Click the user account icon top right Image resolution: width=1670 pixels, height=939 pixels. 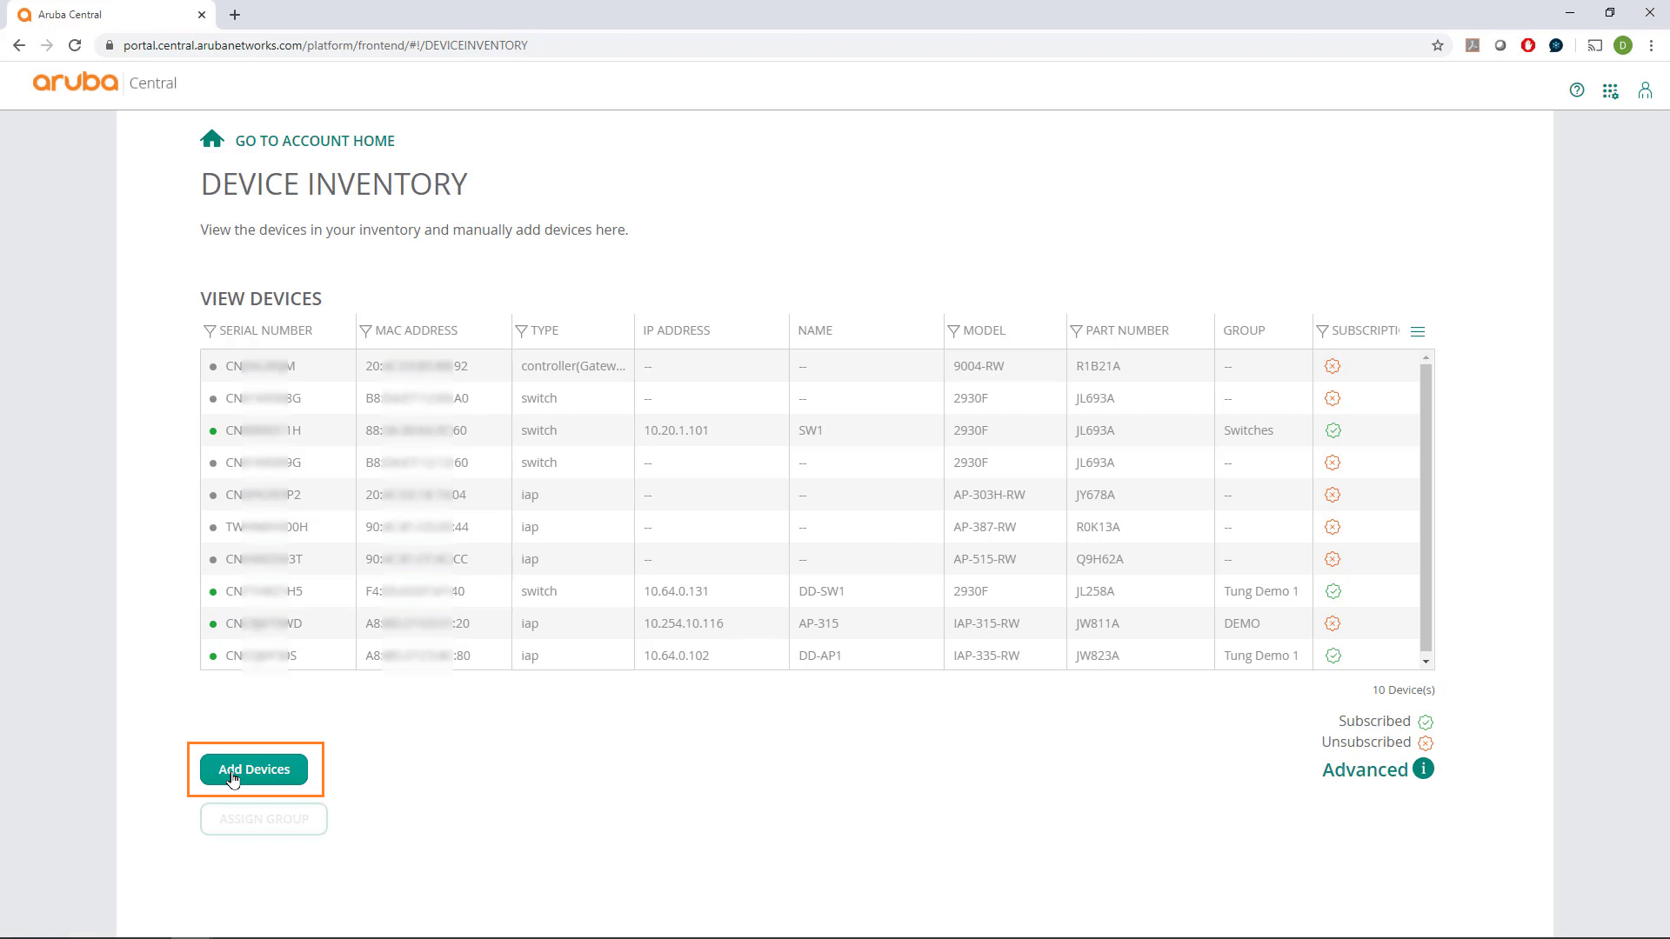click(1645, 90)
